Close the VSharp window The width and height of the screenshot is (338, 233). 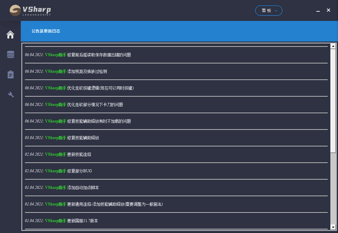[x=328, y=10]
